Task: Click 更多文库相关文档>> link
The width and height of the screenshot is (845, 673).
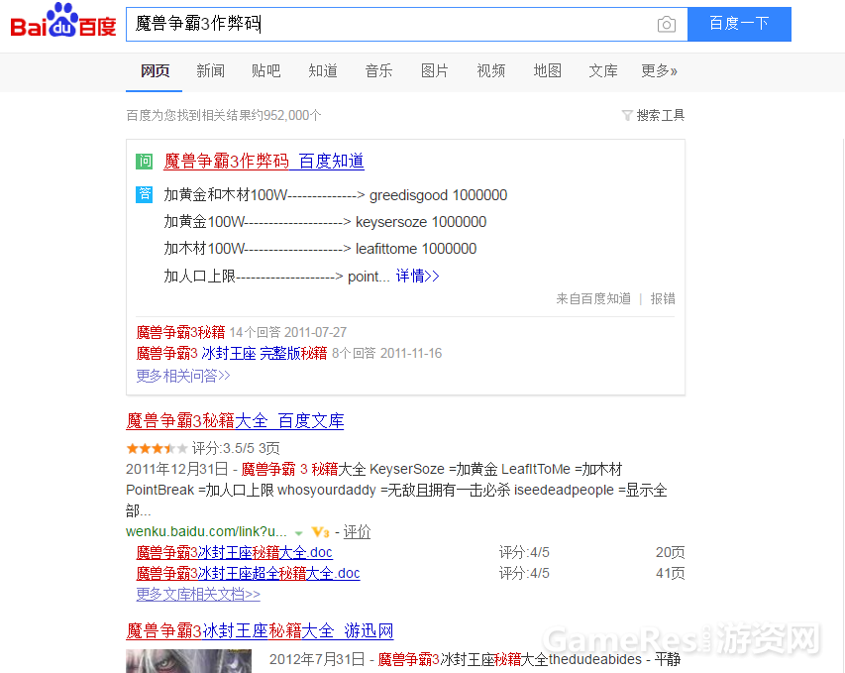Action: (198, 595)
